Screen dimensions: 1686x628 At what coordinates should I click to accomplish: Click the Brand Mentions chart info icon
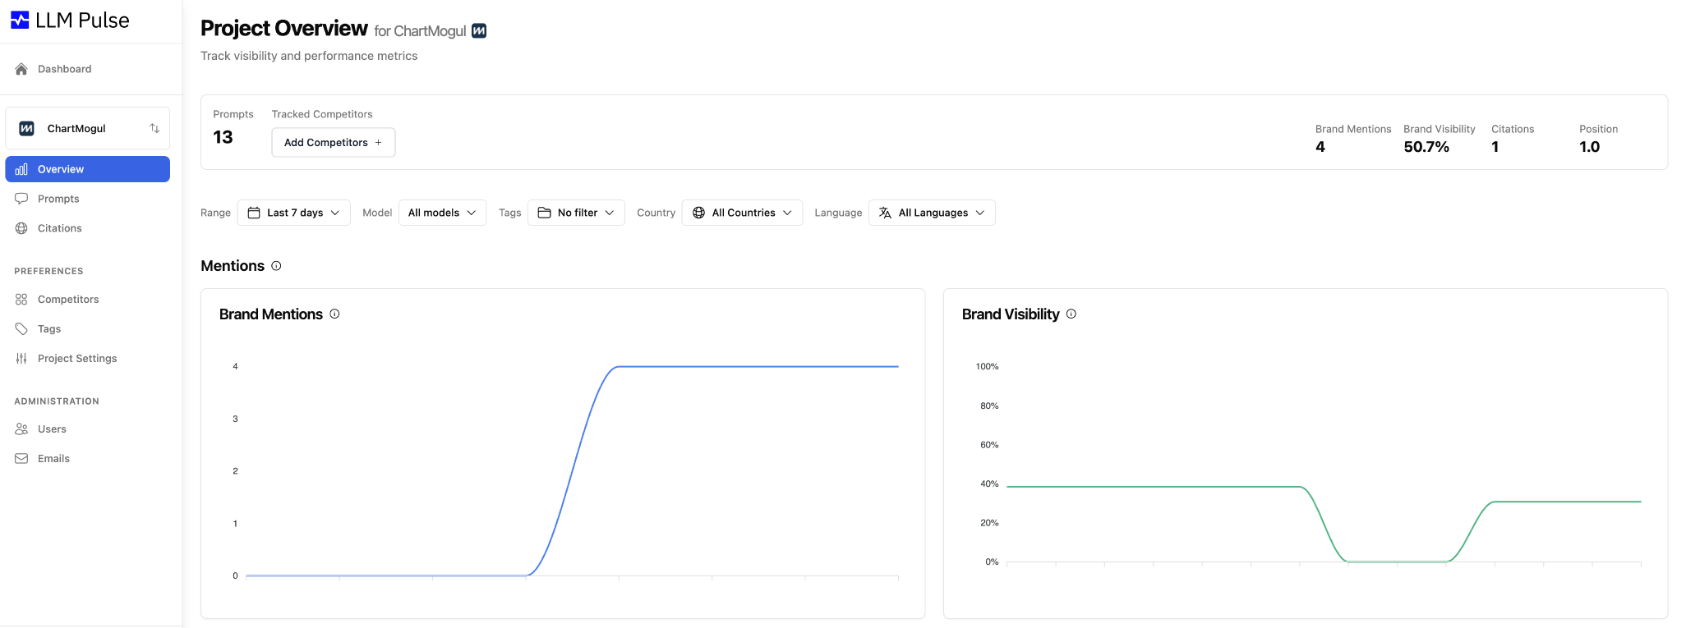[334, 314]
